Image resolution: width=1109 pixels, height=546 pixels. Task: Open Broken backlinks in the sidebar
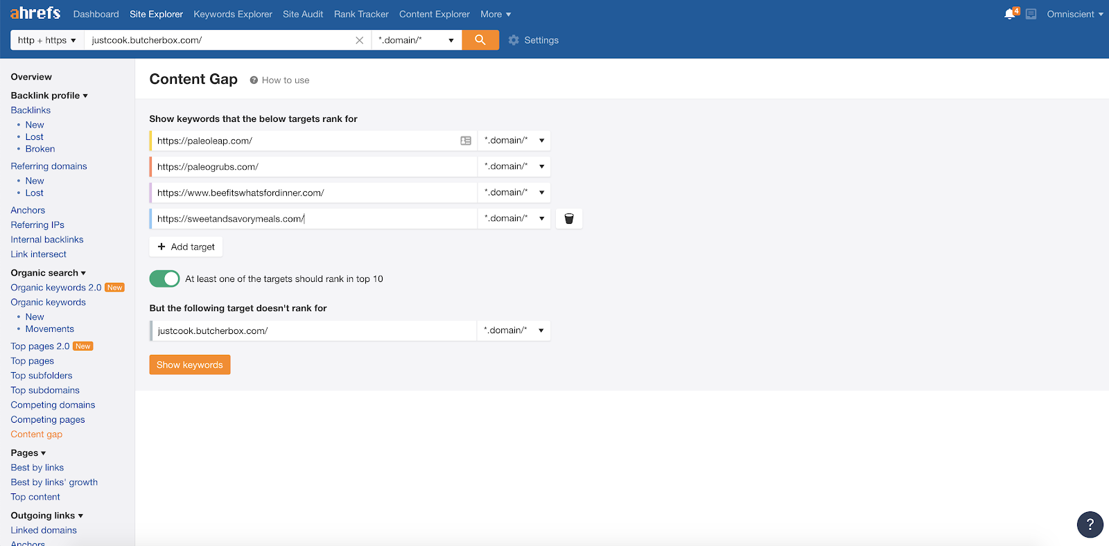tap(40, 149)
